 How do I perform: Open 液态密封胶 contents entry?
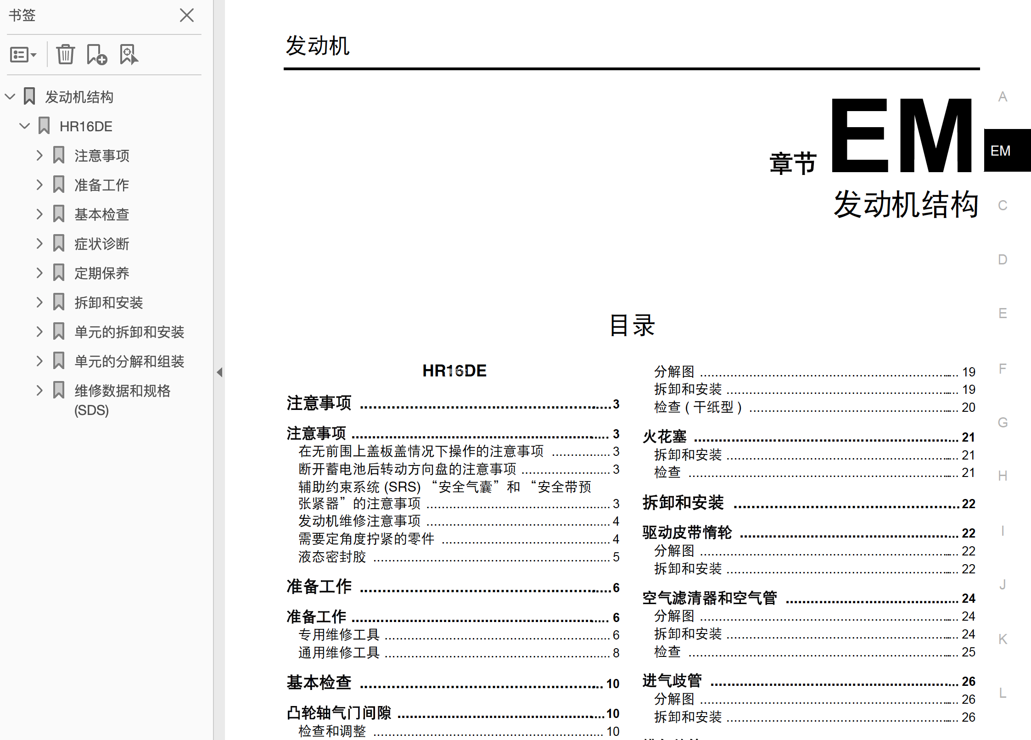coord(459,557)
